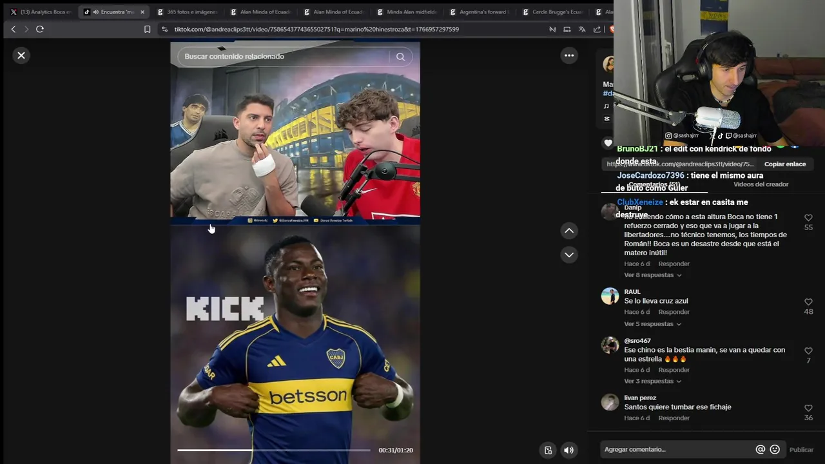Expand Ver 8 respuestas
Screen dimensions: 825x464
point(652,275)
